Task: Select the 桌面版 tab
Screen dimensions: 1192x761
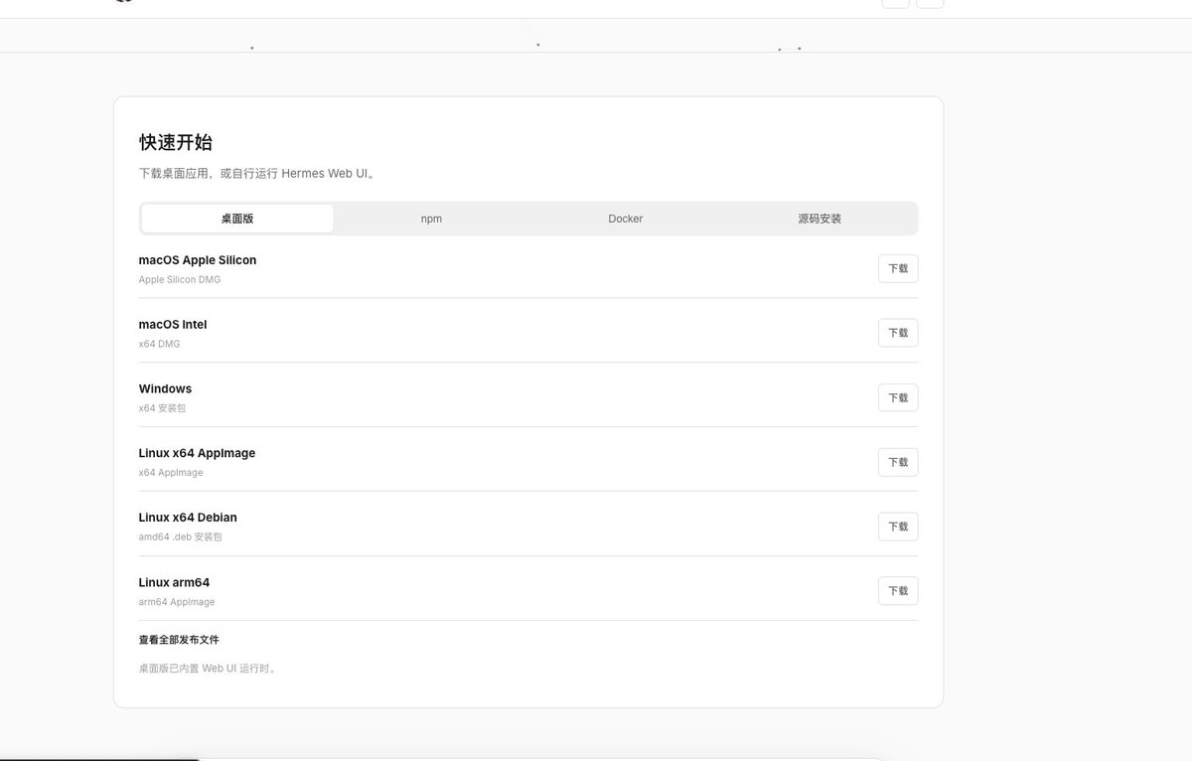Action: pyautogui.click(x=237, y=219)
